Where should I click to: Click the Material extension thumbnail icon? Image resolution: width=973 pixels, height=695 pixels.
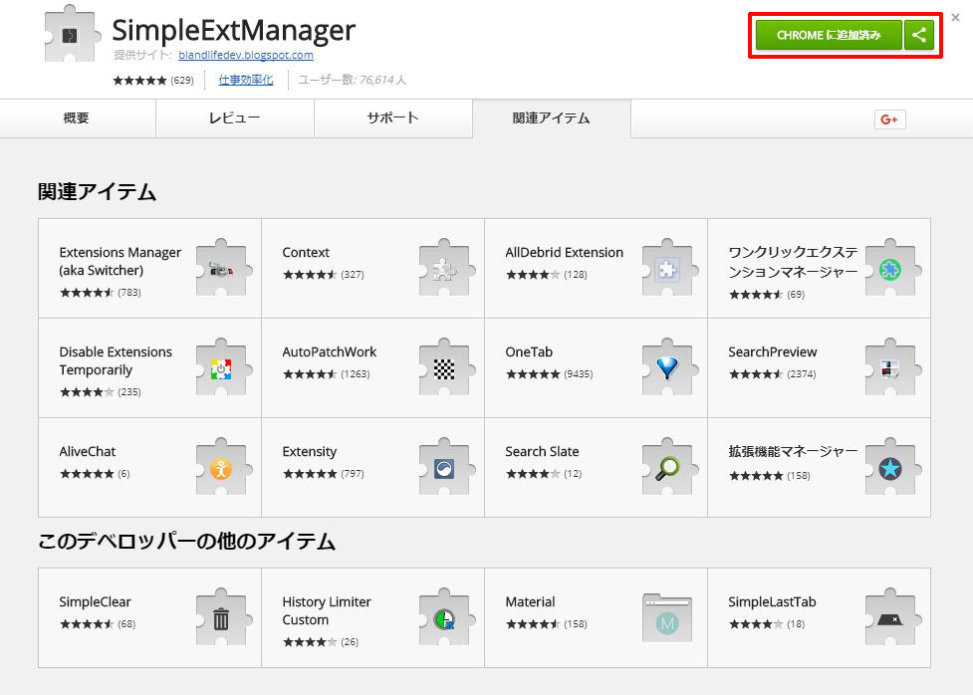pos(667,618)
